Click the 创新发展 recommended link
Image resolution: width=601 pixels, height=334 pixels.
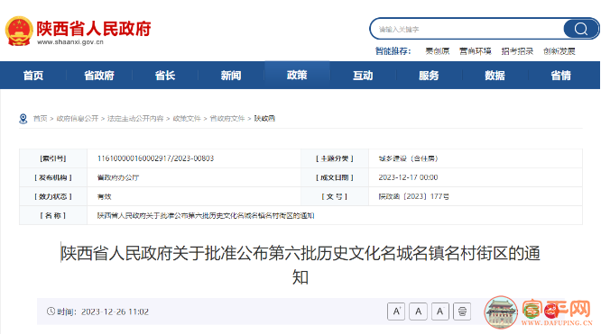[559, 51]
